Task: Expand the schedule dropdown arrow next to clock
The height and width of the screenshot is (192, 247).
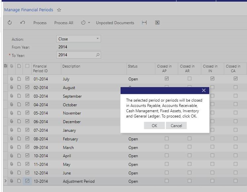Action: coord(89,23)
